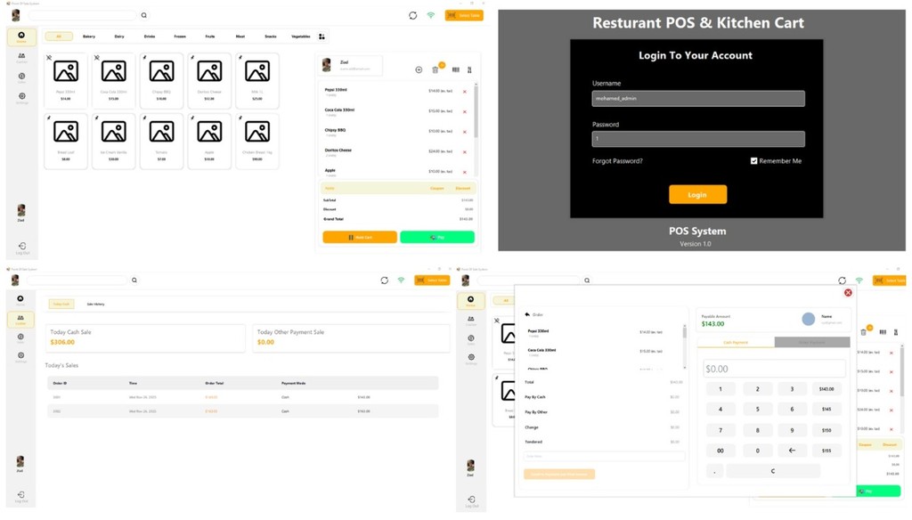Select the Snacks category tab
Screen dimensions: 912x520
[271, 37]
